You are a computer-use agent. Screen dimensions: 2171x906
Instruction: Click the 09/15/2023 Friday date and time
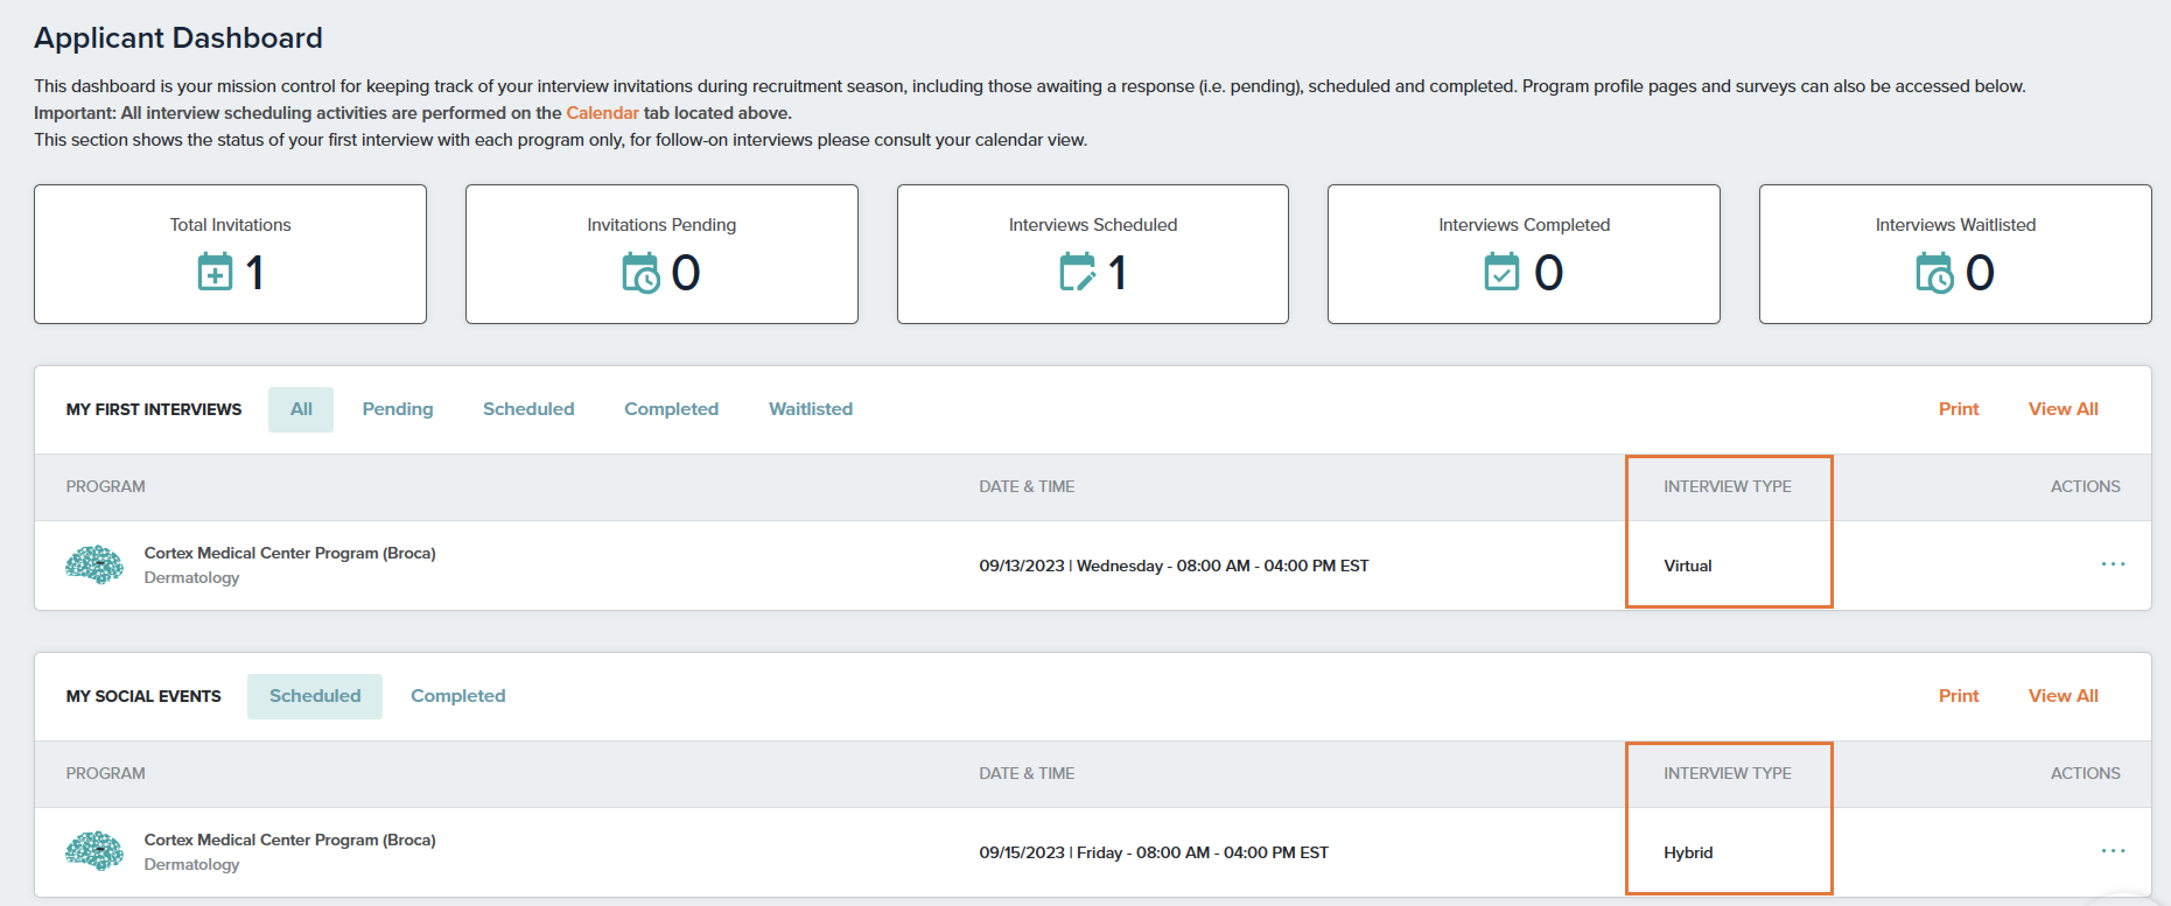tap(1154, 853)
